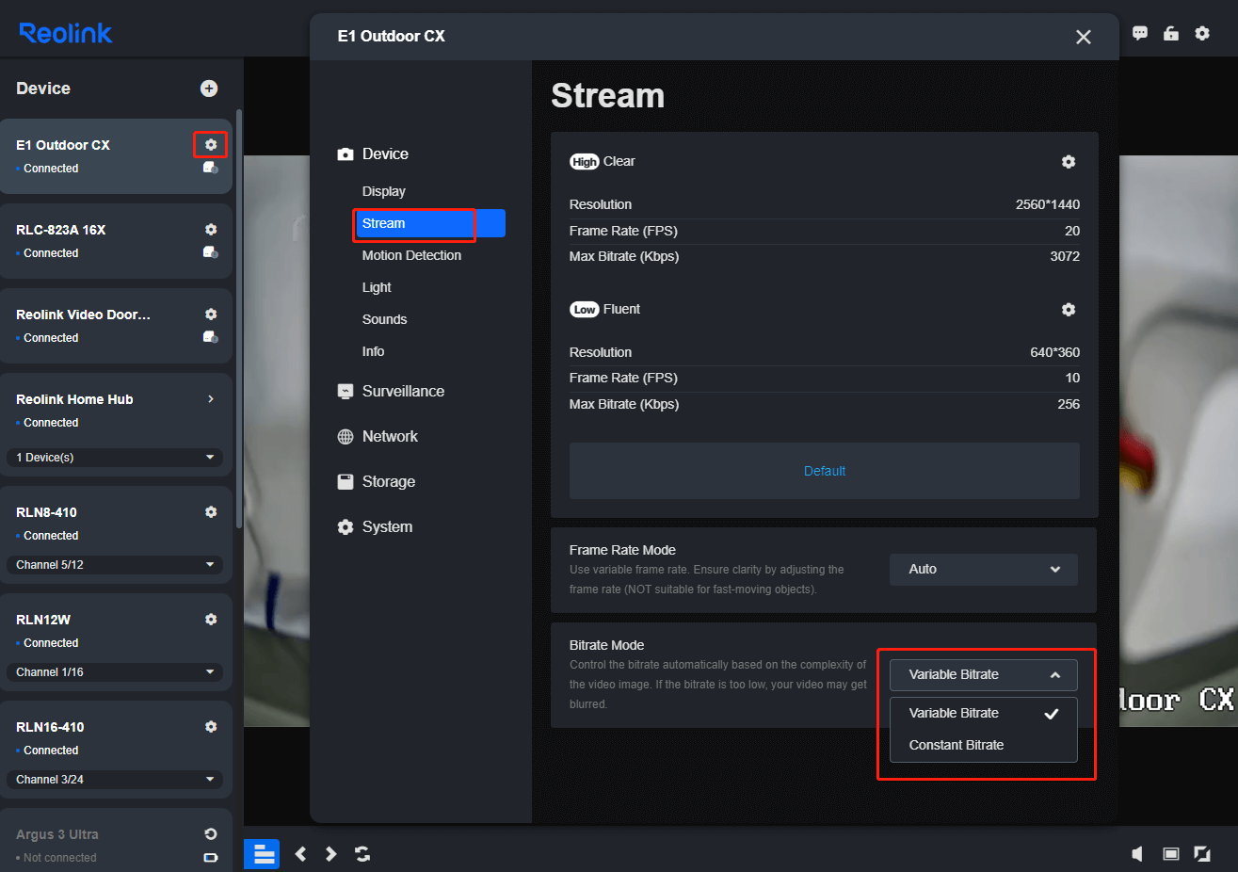This screenshot has height=872, width=1238.
Task: Click E1 Outdoor CX storage status icon
Action: (x=211, y=168)
